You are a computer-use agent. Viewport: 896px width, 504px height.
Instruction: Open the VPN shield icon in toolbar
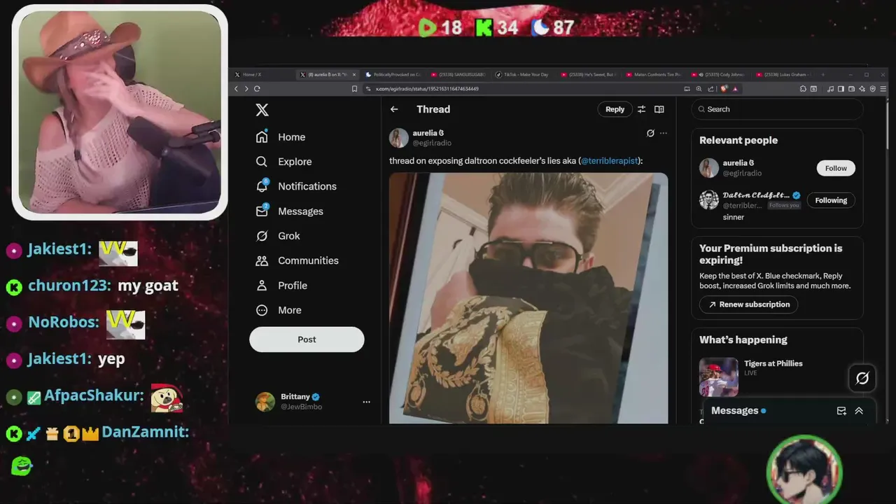click(x=873, y=89)
